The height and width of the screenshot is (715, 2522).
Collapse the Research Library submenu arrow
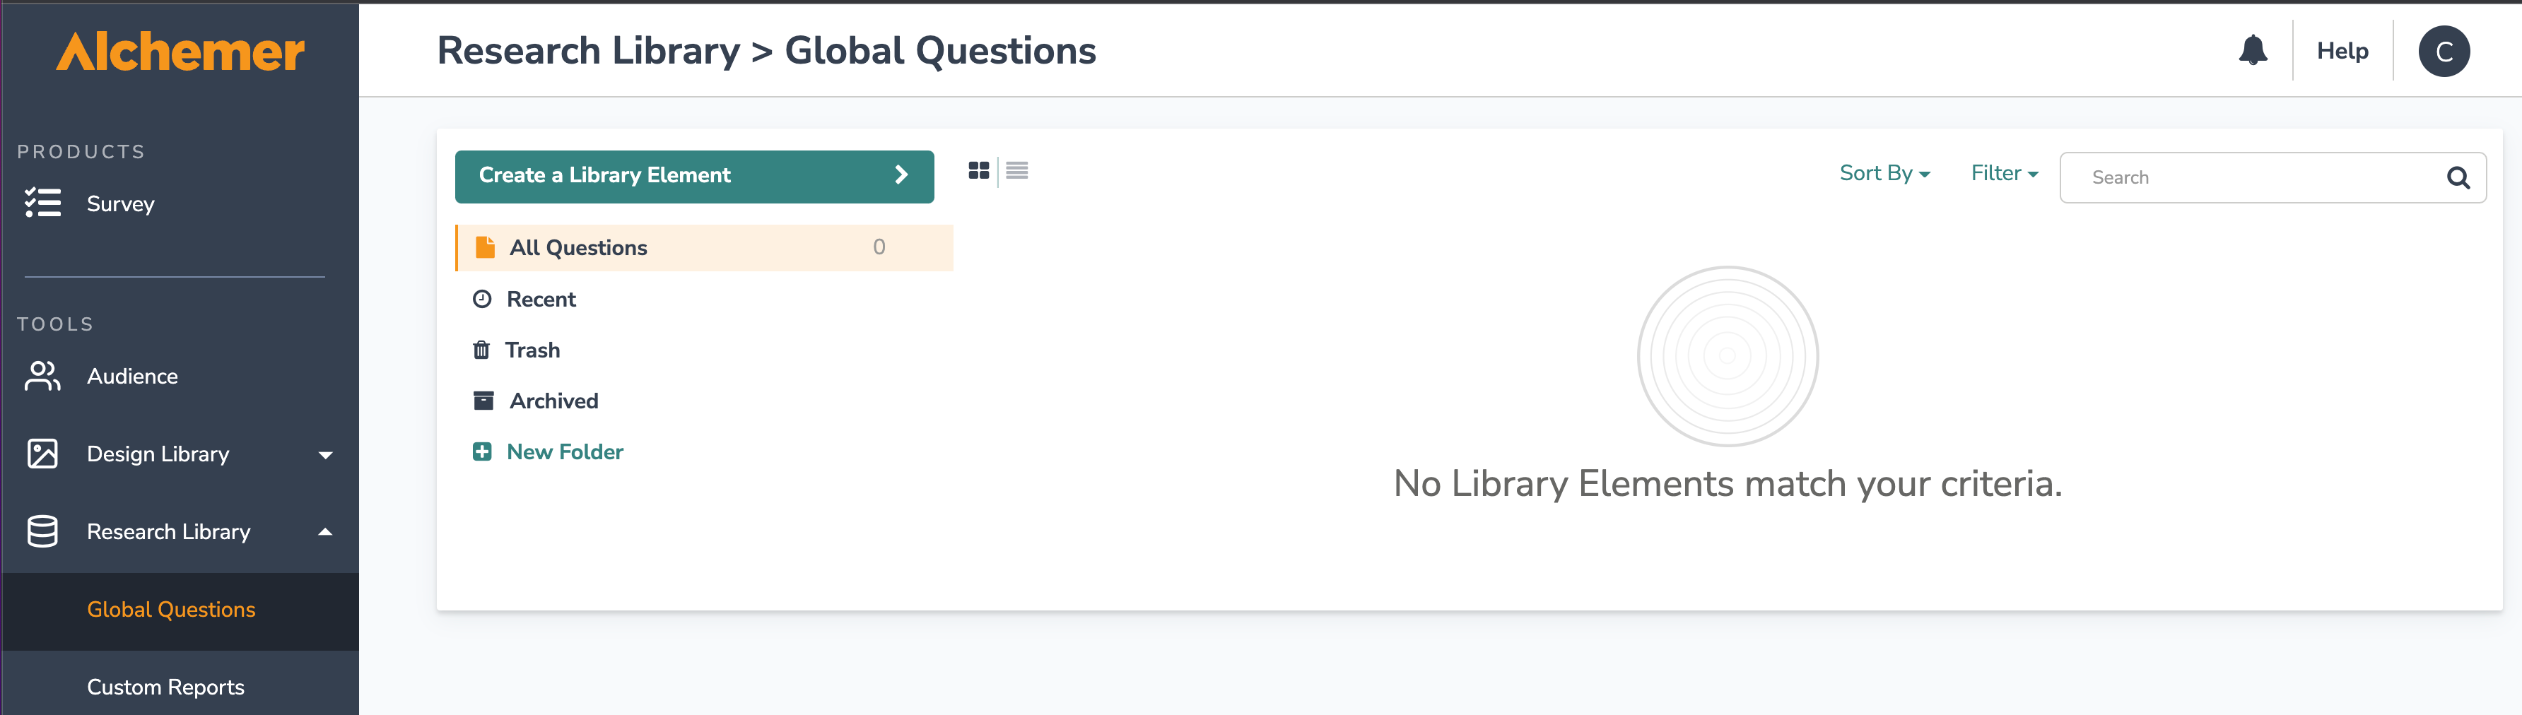[326, 531]
